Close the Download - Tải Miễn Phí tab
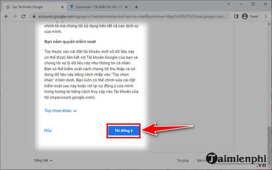The height and width of the screenshot is (170, 272). [126, 7]
